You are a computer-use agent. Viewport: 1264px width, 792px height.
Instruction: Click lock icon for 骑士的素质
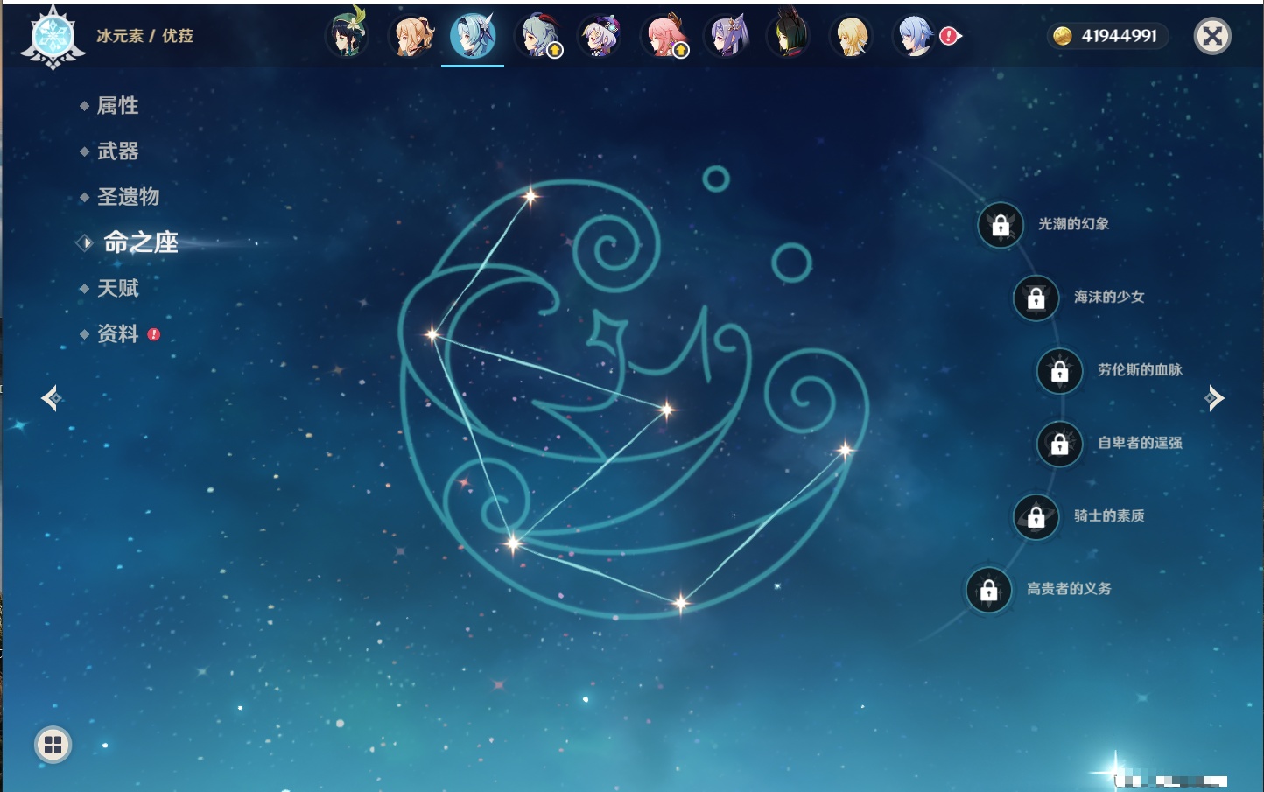click(1036, 517)
